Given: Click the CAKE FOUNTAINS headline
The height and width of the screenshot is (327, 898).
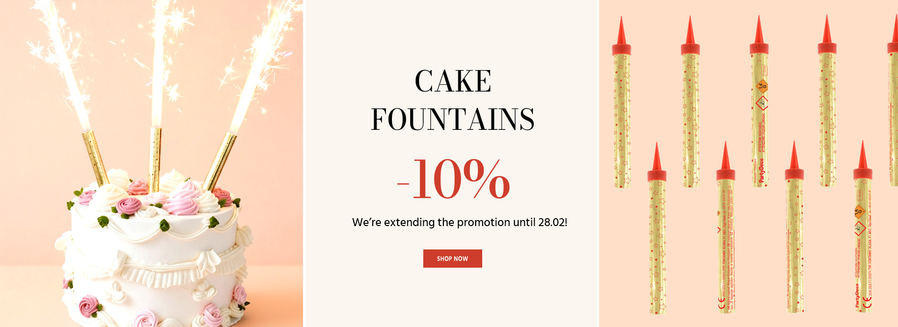Looking at the screenshot, I should coord(452,100).
